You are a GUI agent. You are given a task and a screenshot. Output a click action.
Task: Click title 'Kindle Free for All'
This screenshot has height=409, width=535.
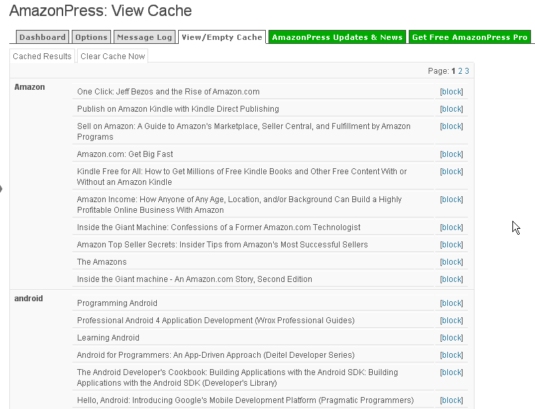pos(242,176)
